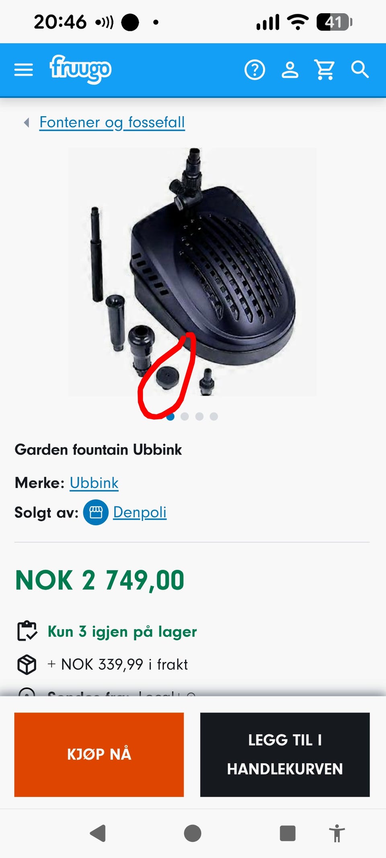The height and width of the screenshot is (858, 386).
Task: Tap the KJØP NÅ button
Action: [99, 755]
